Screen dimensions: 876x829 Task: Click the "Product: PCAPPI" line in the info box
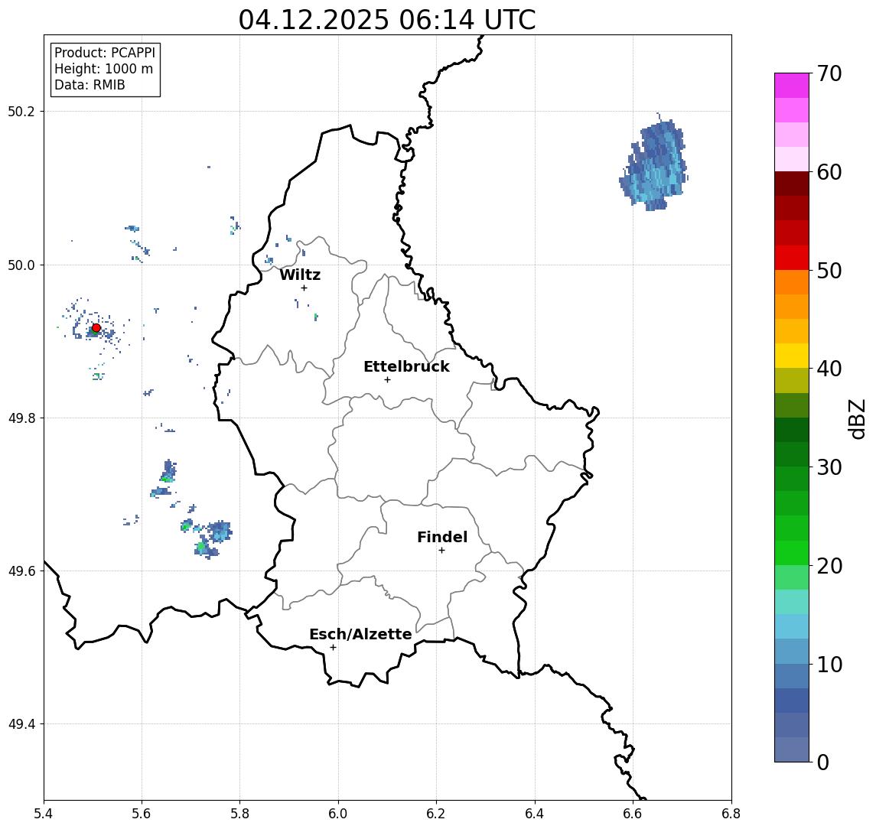105,53
